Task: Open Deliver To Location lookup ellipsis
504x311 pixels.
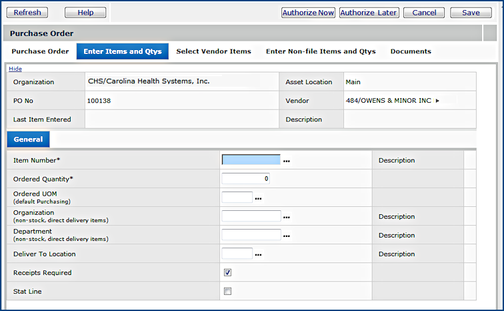Action: tap(259, 254)
